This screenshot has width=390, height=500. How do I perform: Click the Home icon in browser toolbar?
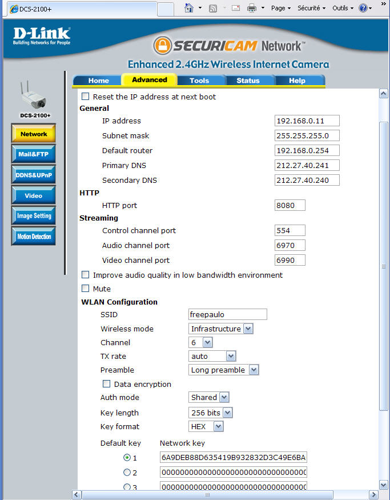(x=189, y=8)
